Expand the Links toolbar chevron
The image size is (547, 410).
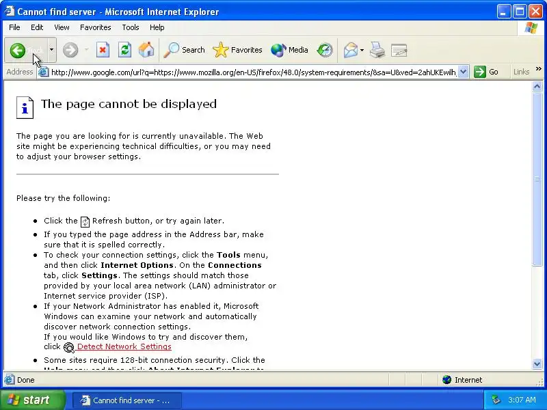(x=538, y=69)
